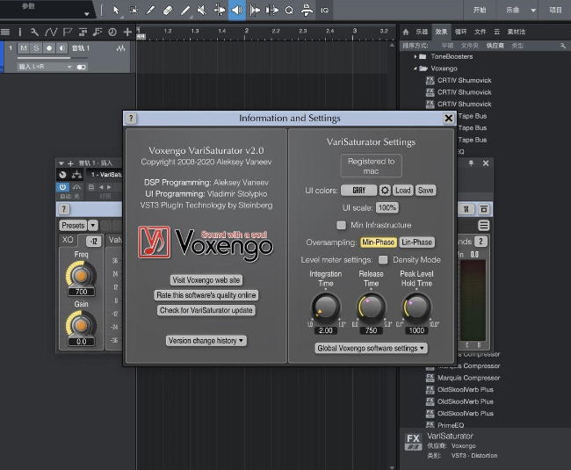Select the Range tool in toolbar
The image size is (571, 470).
(x=134, y=11)
